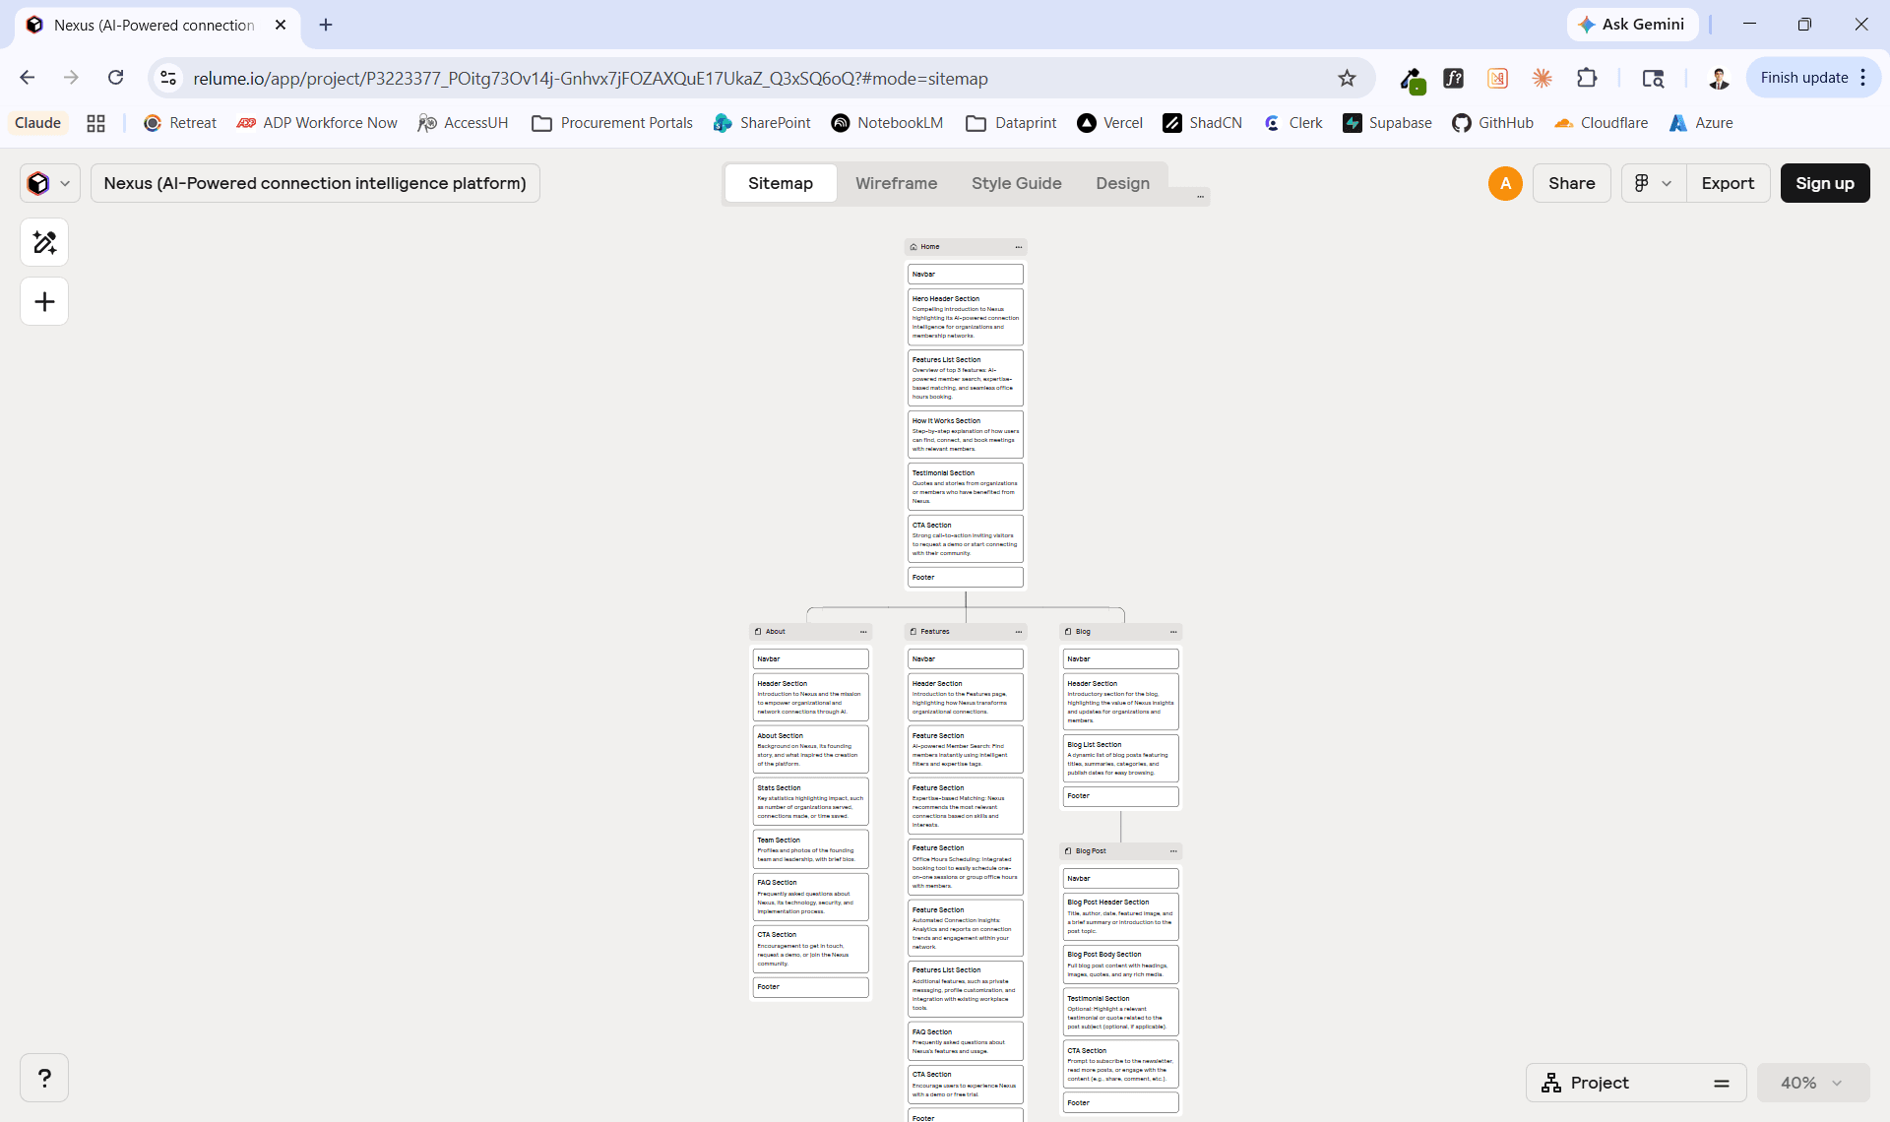Select Stats Section in About page
Viewport: 1890px width, 1122px height.
(810, 802)
